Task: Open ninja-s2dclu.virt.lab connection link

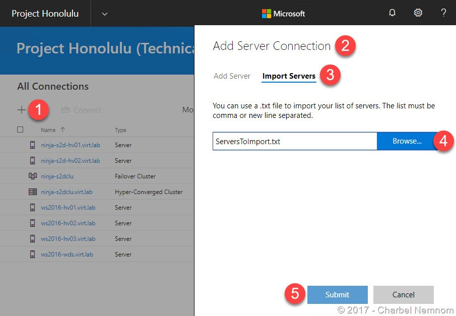Action: pos(67,192)
